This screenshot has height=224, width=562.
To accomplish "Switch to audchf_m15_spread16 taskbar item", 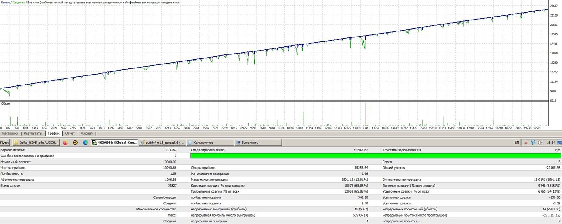I will click(163, 142).
